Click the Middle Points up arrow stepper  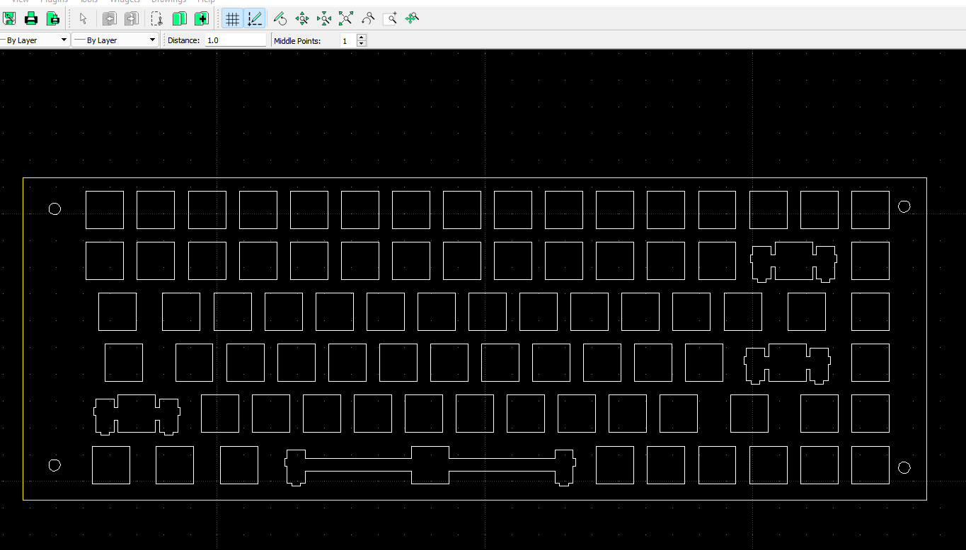361,37
